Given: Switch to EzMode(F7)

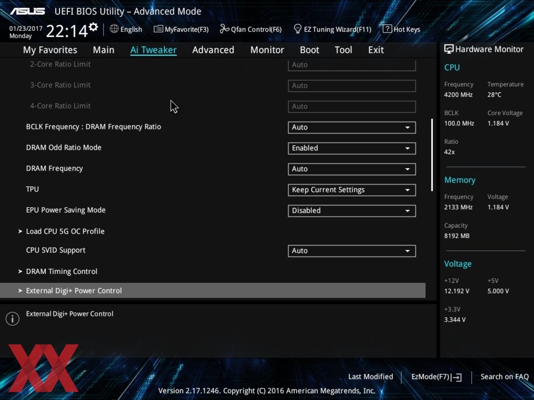Looking at the screenshot, I should point(436,377).
